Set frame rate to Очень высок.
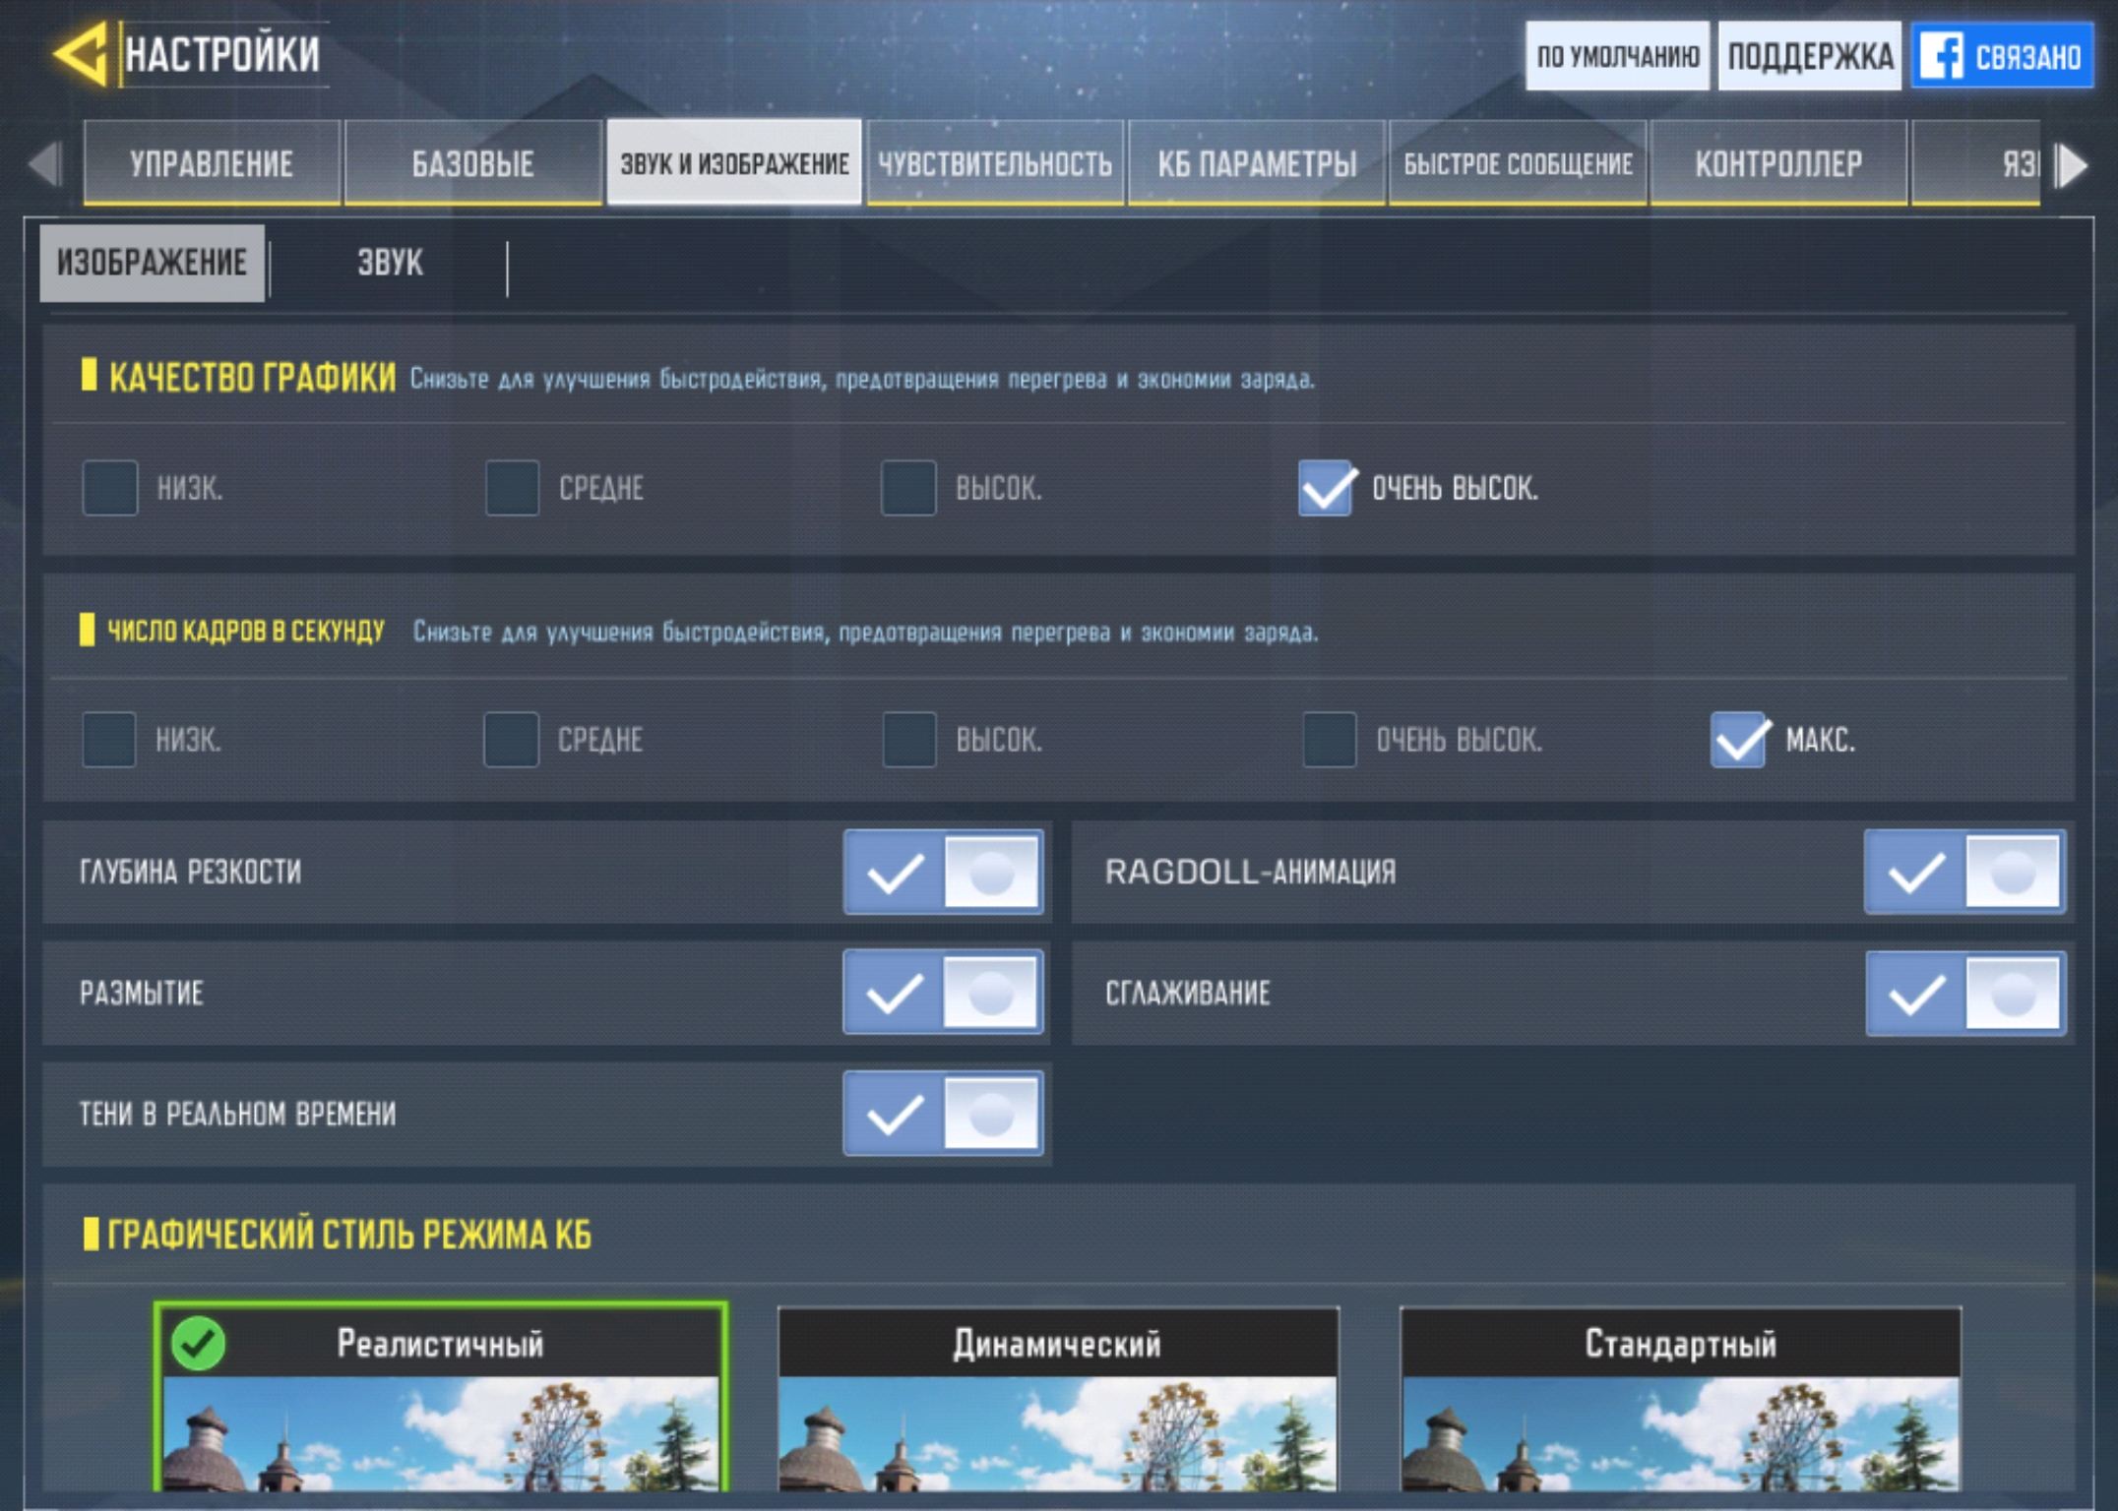This screenshot has width=2118, height=1511. [x=1329, y=740]
